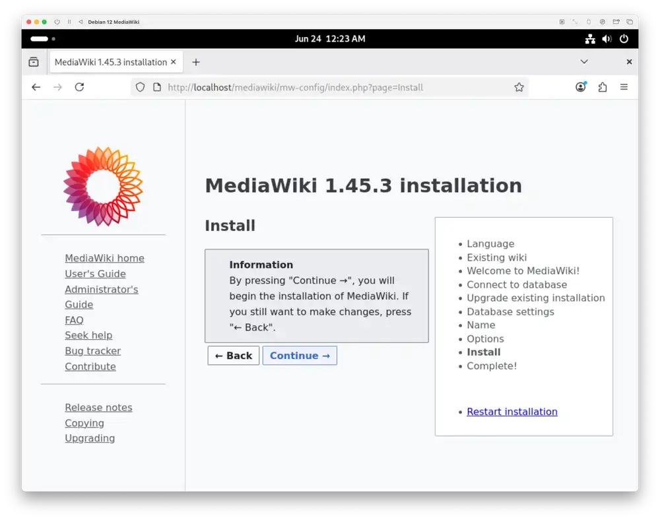Click the Debian 12 MediaWiki window title

coord(114,22)
